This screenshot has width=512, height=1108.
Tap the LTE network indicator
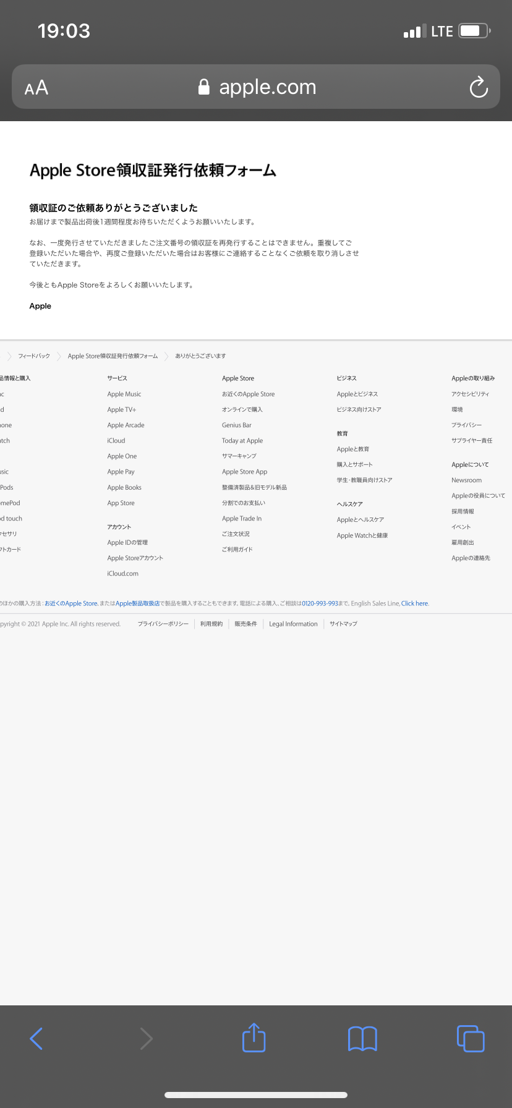[x=442, y=32]
